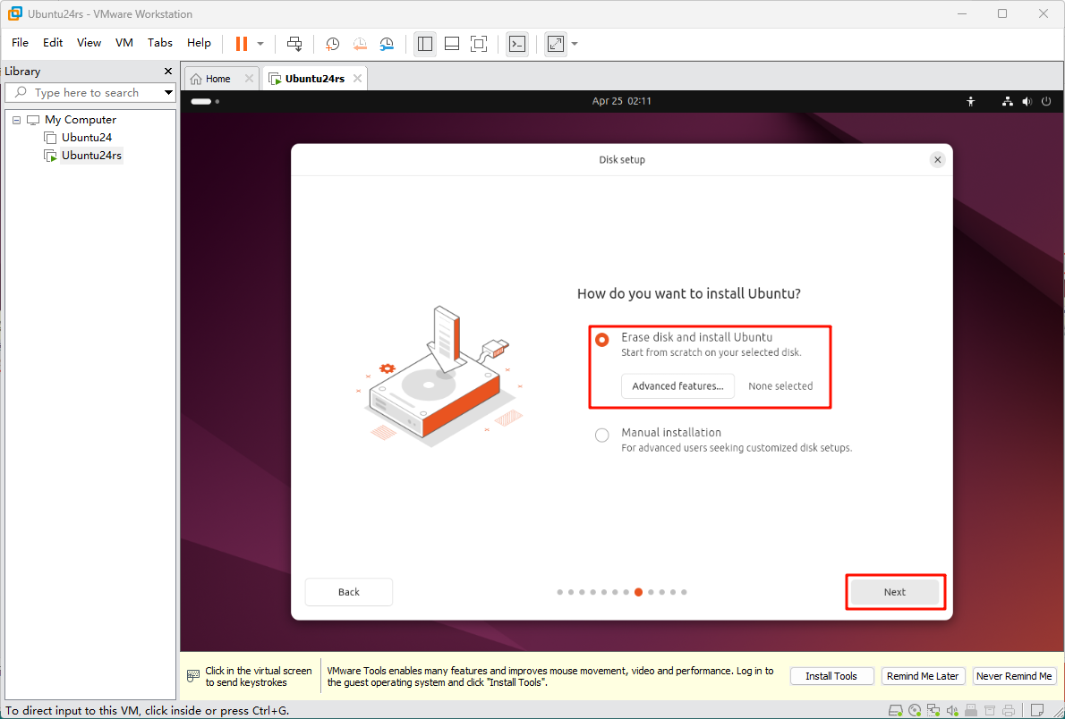Open the Tabs menu

(x=160, y=43)
